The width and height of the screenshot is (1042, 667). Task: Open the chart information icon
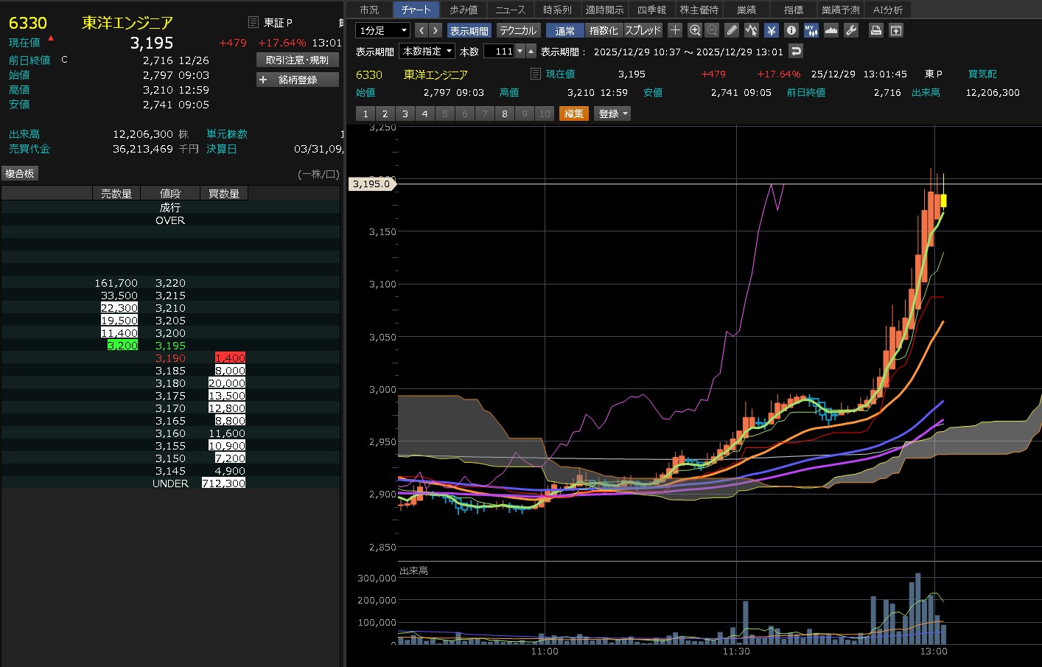[x=791, y=30]
